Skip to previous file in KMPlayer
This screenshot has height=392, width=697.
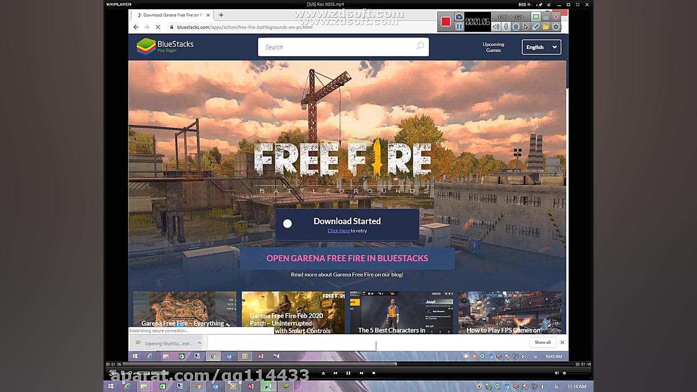point(335,373)
